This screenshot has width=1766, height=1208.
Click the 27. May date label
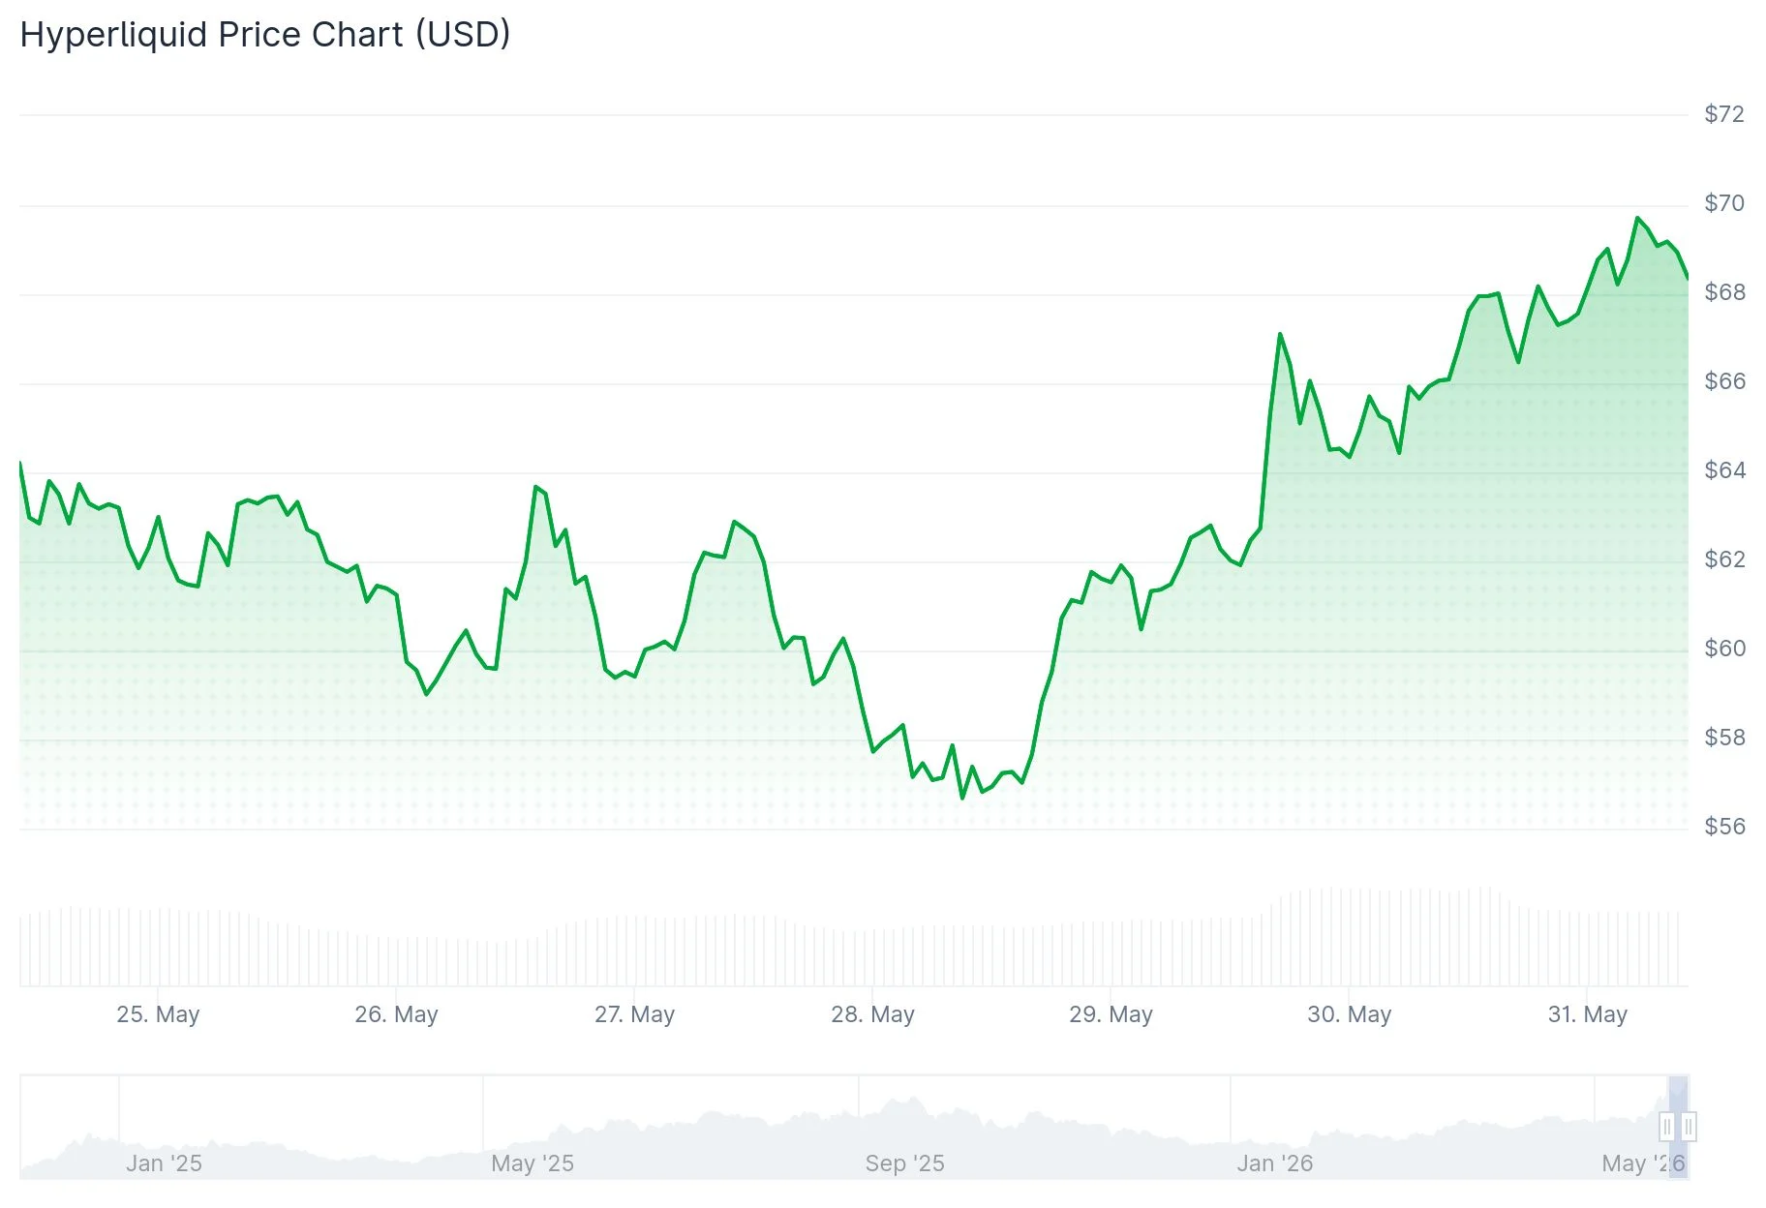click(634, 1014)
